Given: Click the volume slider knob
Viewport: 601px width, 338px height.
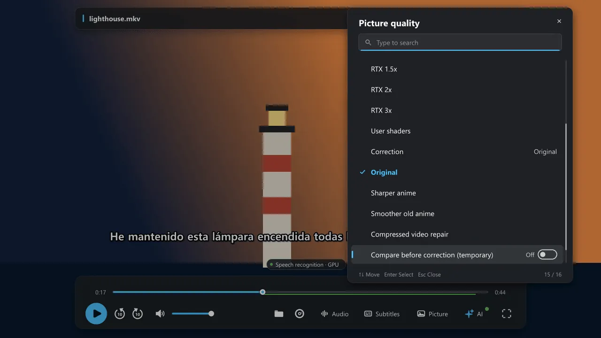Looking at the screenshot, I should [211, 314].
